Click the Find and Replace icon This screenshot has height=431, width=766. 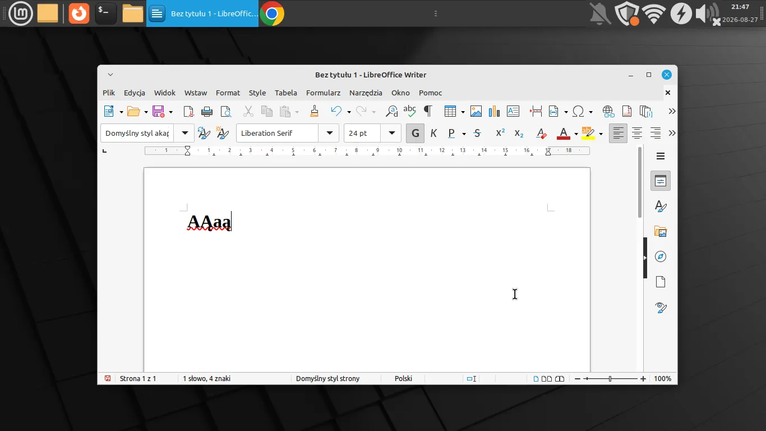click(391, 111)
